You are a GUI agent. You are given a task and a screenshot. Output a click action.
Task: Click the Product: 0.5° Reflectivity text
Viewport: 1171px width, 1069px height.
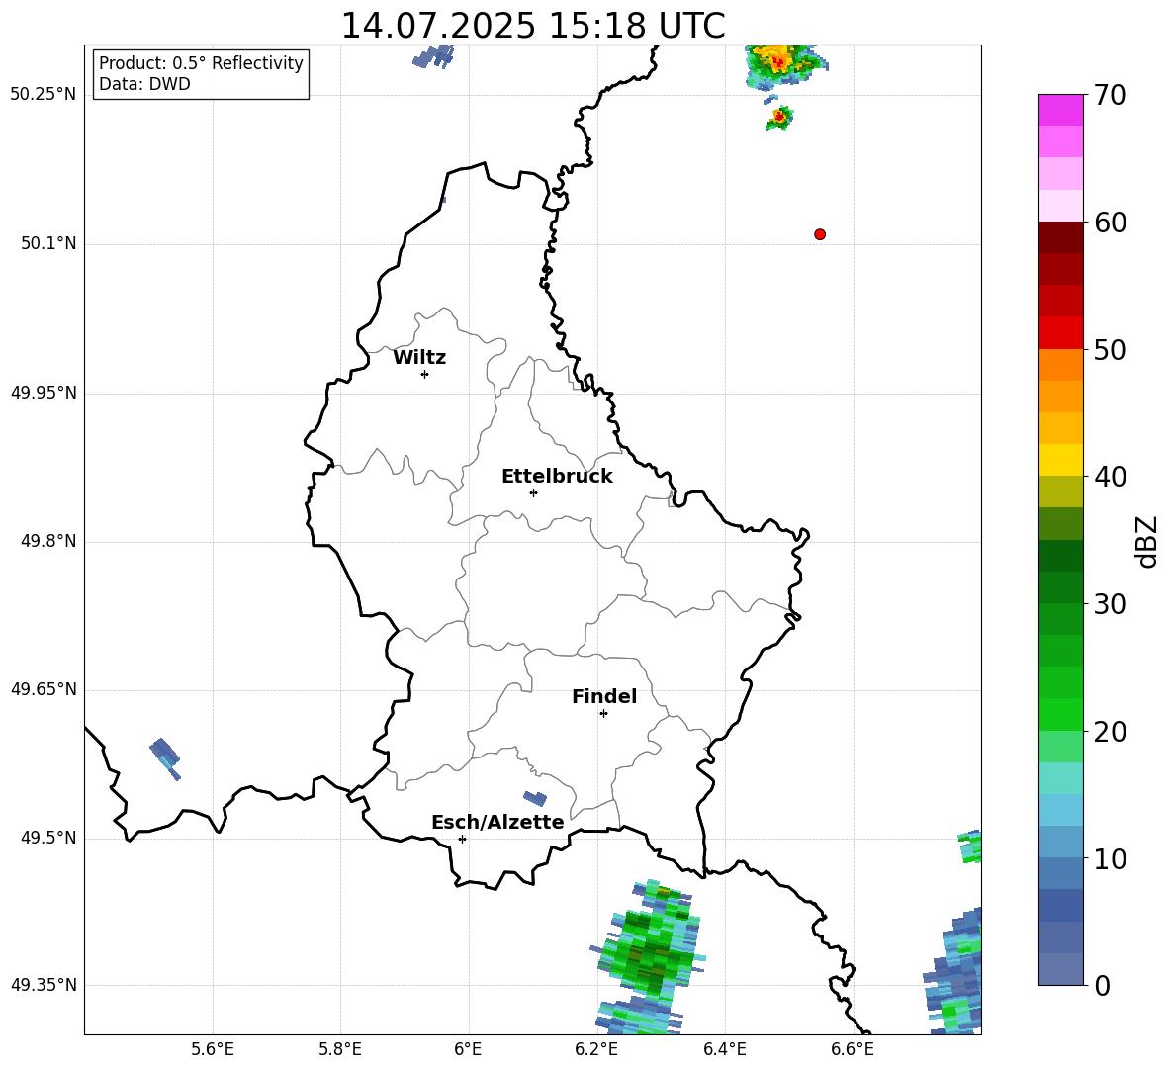(x=201, y=63)
